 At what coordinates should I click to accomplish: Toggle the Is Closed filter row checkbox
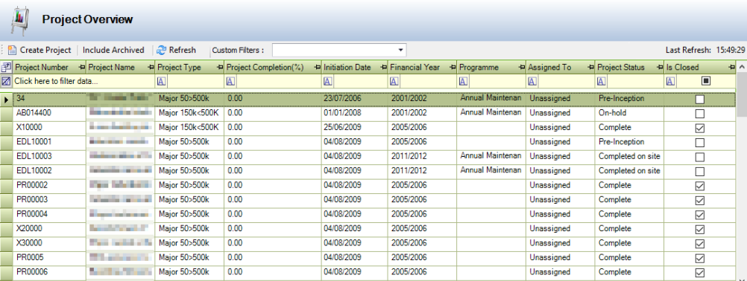[706, 81]
